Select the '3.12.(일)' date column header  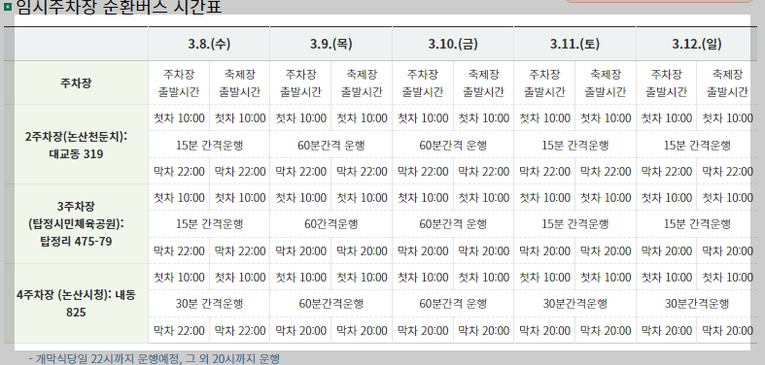click(697, 45)
